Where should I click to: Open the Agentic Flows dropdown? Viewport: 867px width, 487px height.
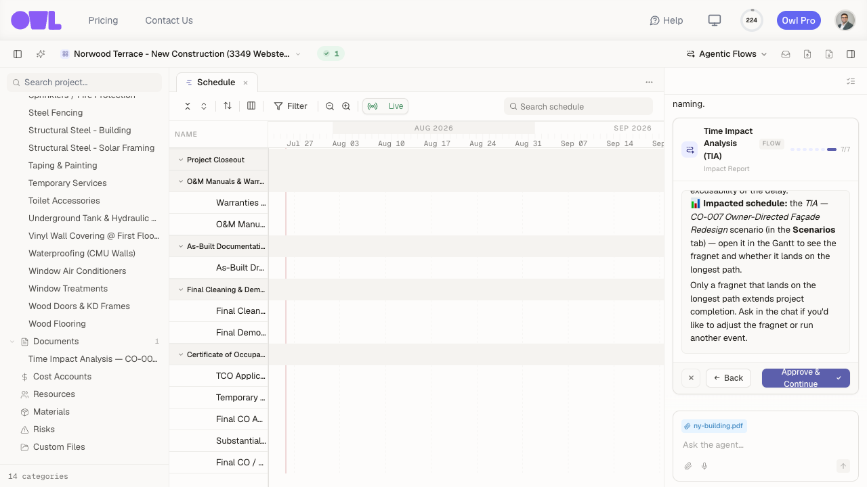(x=727, y=54)
